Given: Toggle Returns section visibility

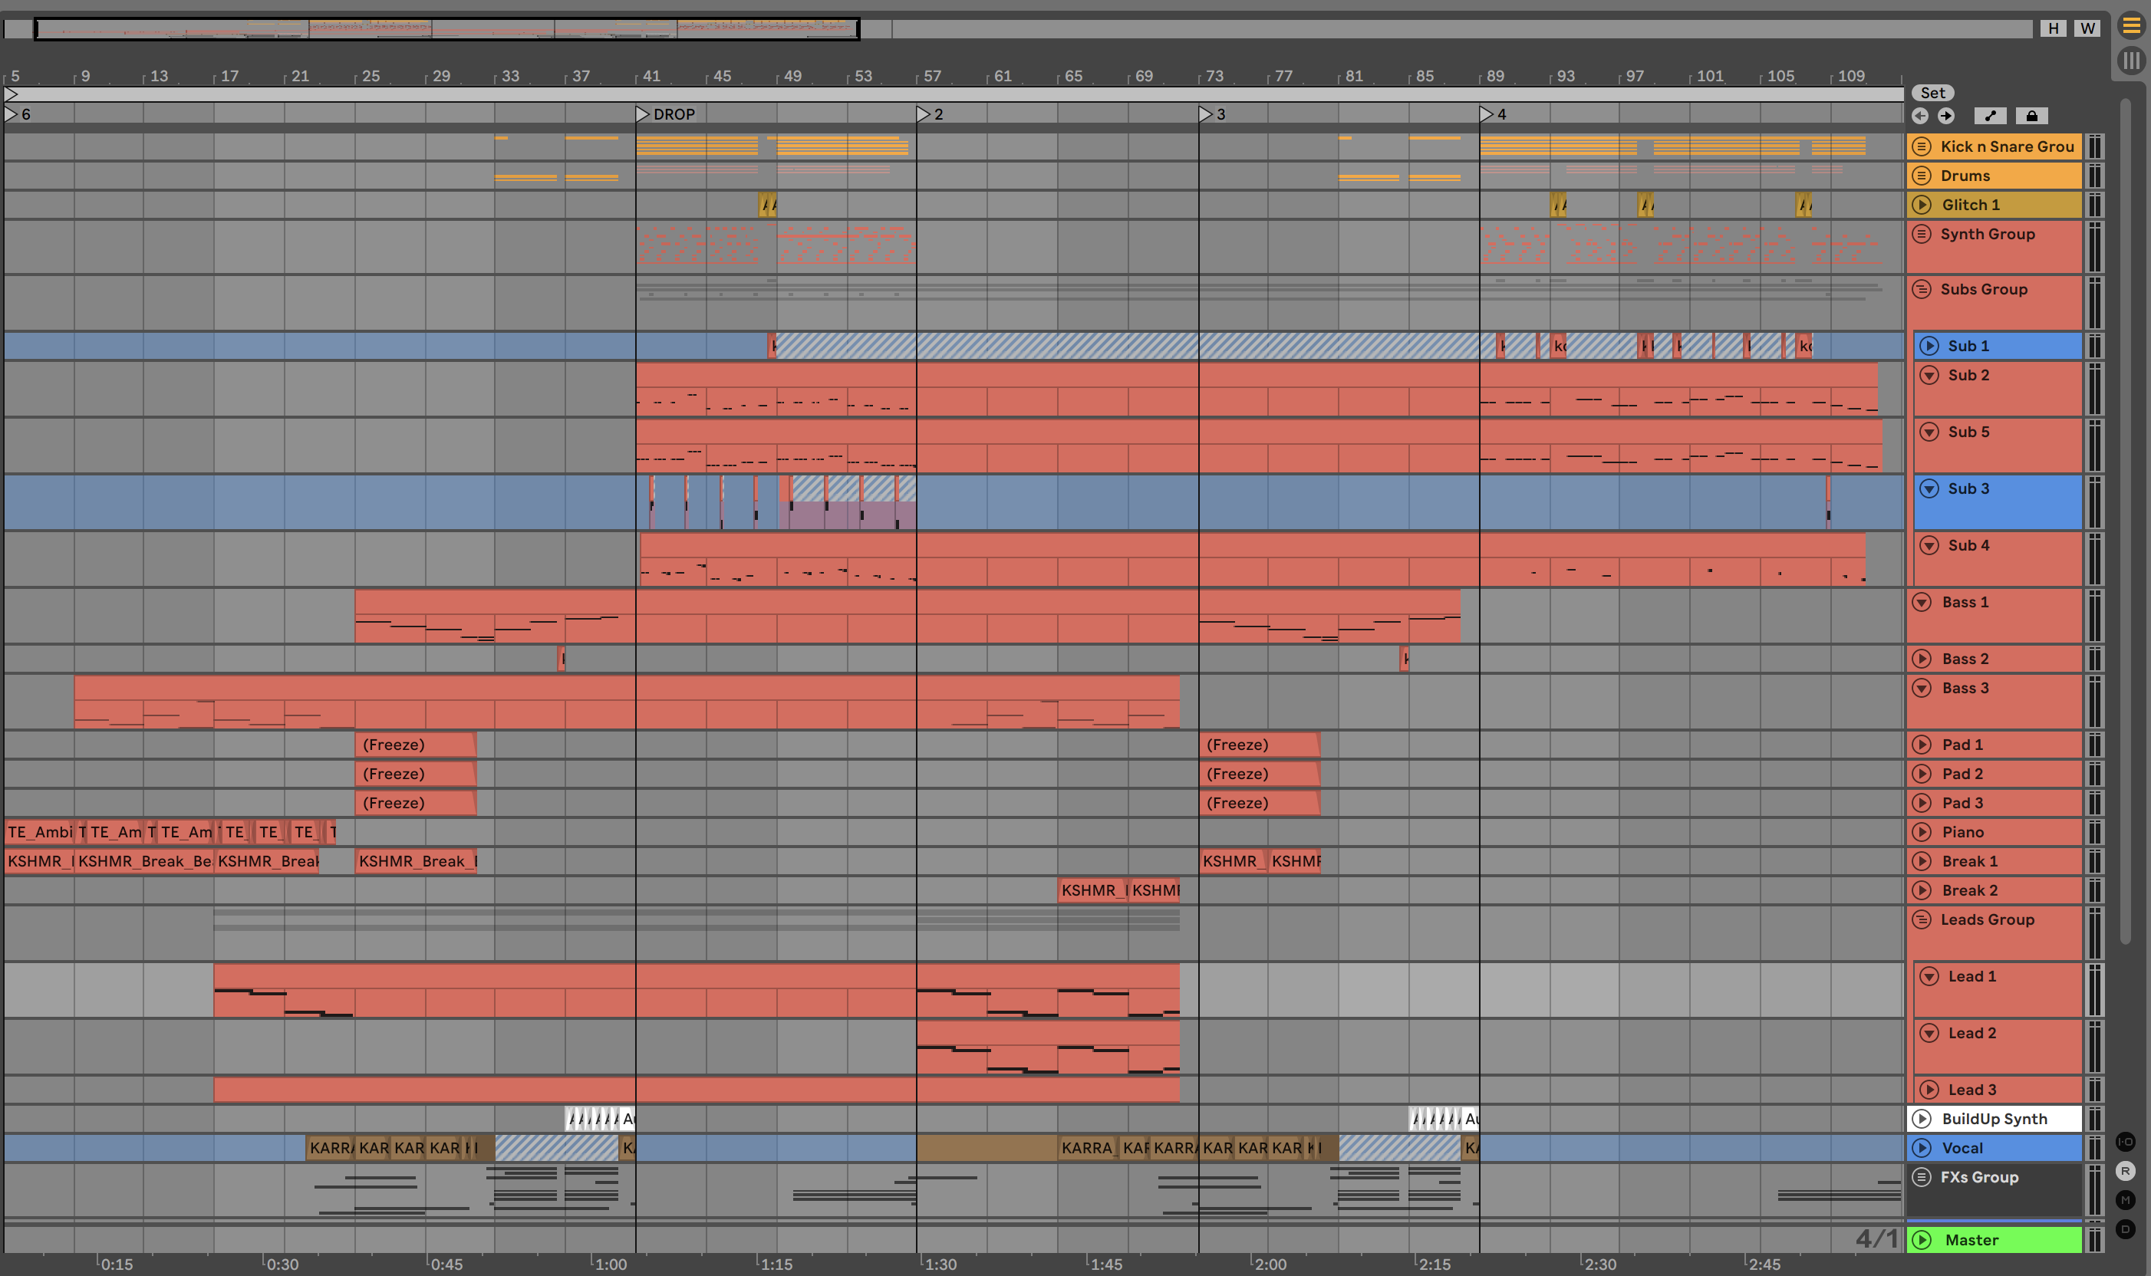Looking at the screenshot, I should (x=2125, y=1171).
